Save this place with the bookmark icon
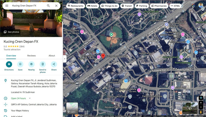 click(20, 64)
